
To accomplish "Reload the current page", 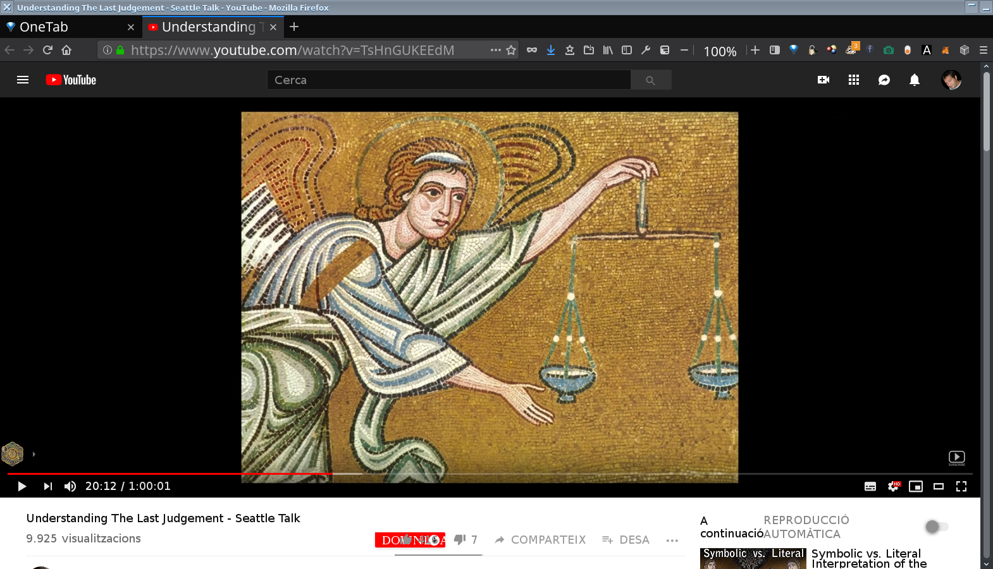I will (x=47, y=50).
